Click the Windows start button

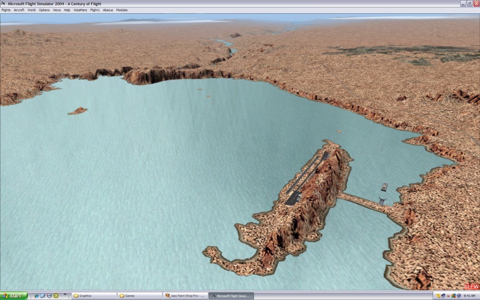click(14, 296)
